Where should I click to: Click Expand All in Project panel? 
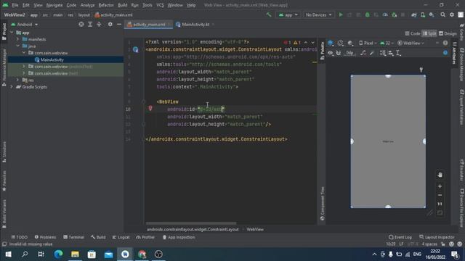pyautogui.click(x=90, y=24)
